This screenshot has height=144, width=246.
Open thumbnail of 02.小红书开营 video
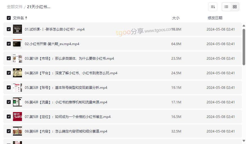17,44
